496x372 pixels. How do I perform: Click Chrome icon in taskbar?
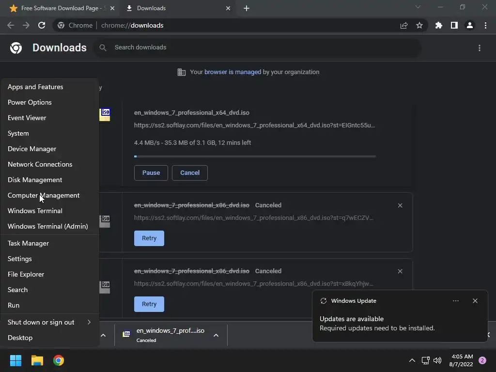pyautogui.click(x=59, y=360)
